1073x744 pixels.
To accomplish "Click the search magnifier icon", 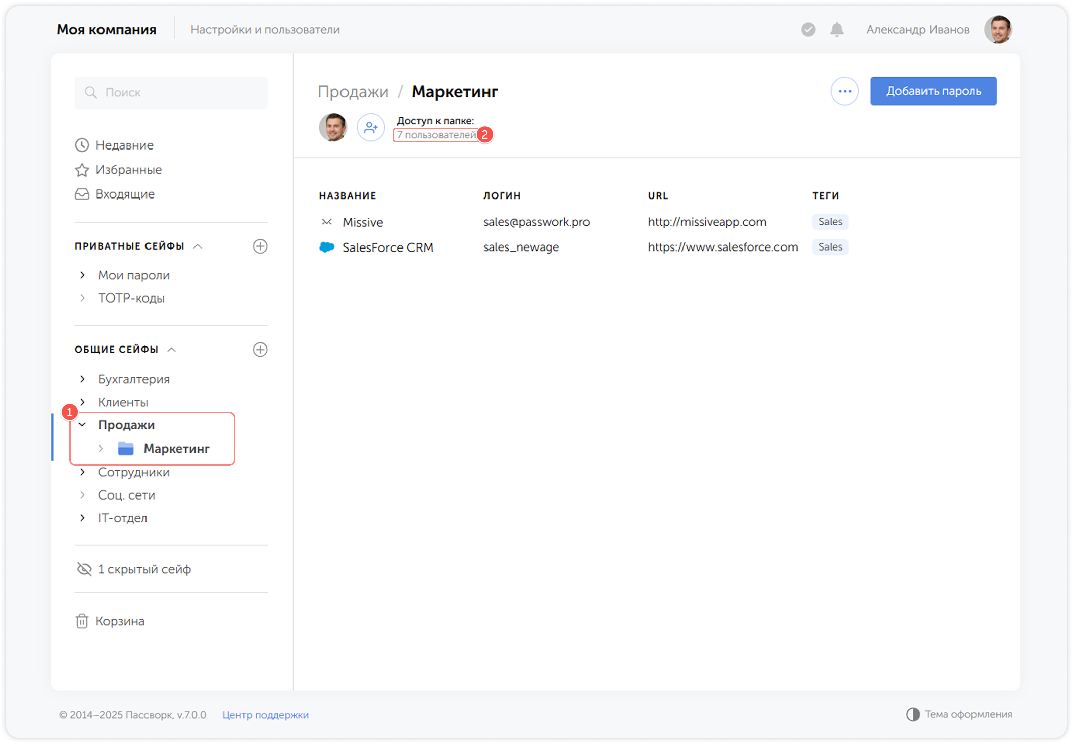I will pos(91,92).
